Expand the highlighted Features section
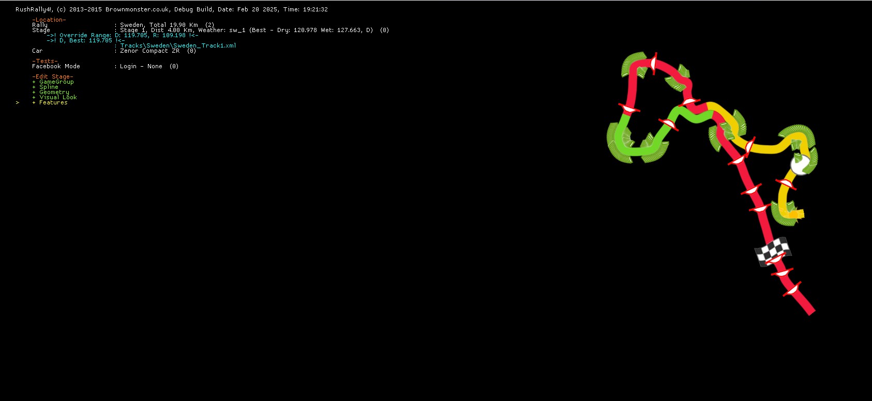The image size is (872, 401). coord(53,102)
